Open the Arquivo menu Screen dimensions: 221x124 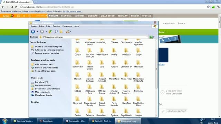[34, 26]
